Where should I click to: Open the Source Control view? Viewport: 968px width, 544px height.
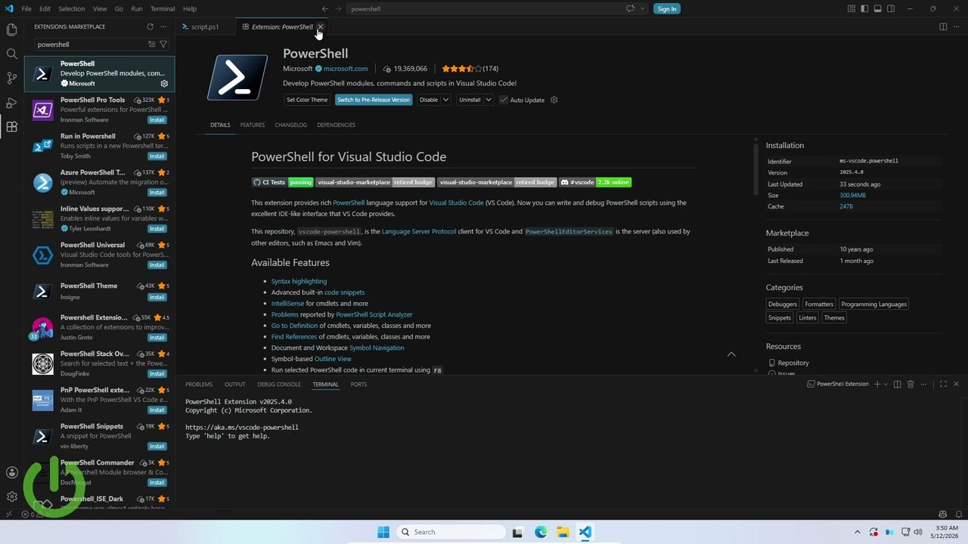point(11,78)
